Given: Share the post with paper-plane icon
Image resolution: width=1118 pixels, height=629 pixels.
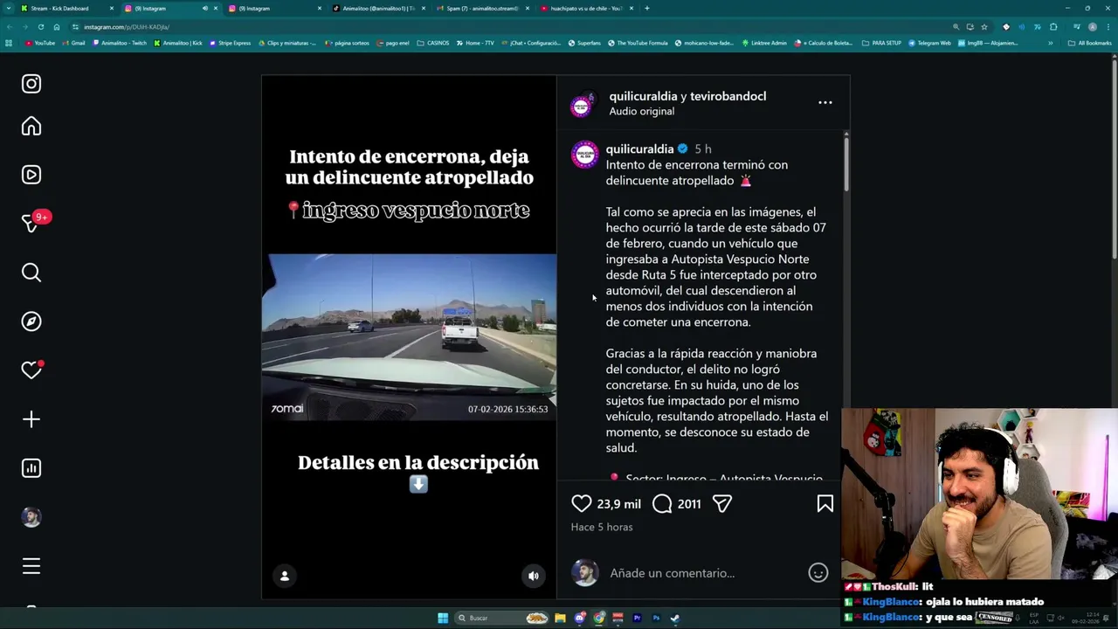Looking at the screenshot, I should [x=721, y=504].
